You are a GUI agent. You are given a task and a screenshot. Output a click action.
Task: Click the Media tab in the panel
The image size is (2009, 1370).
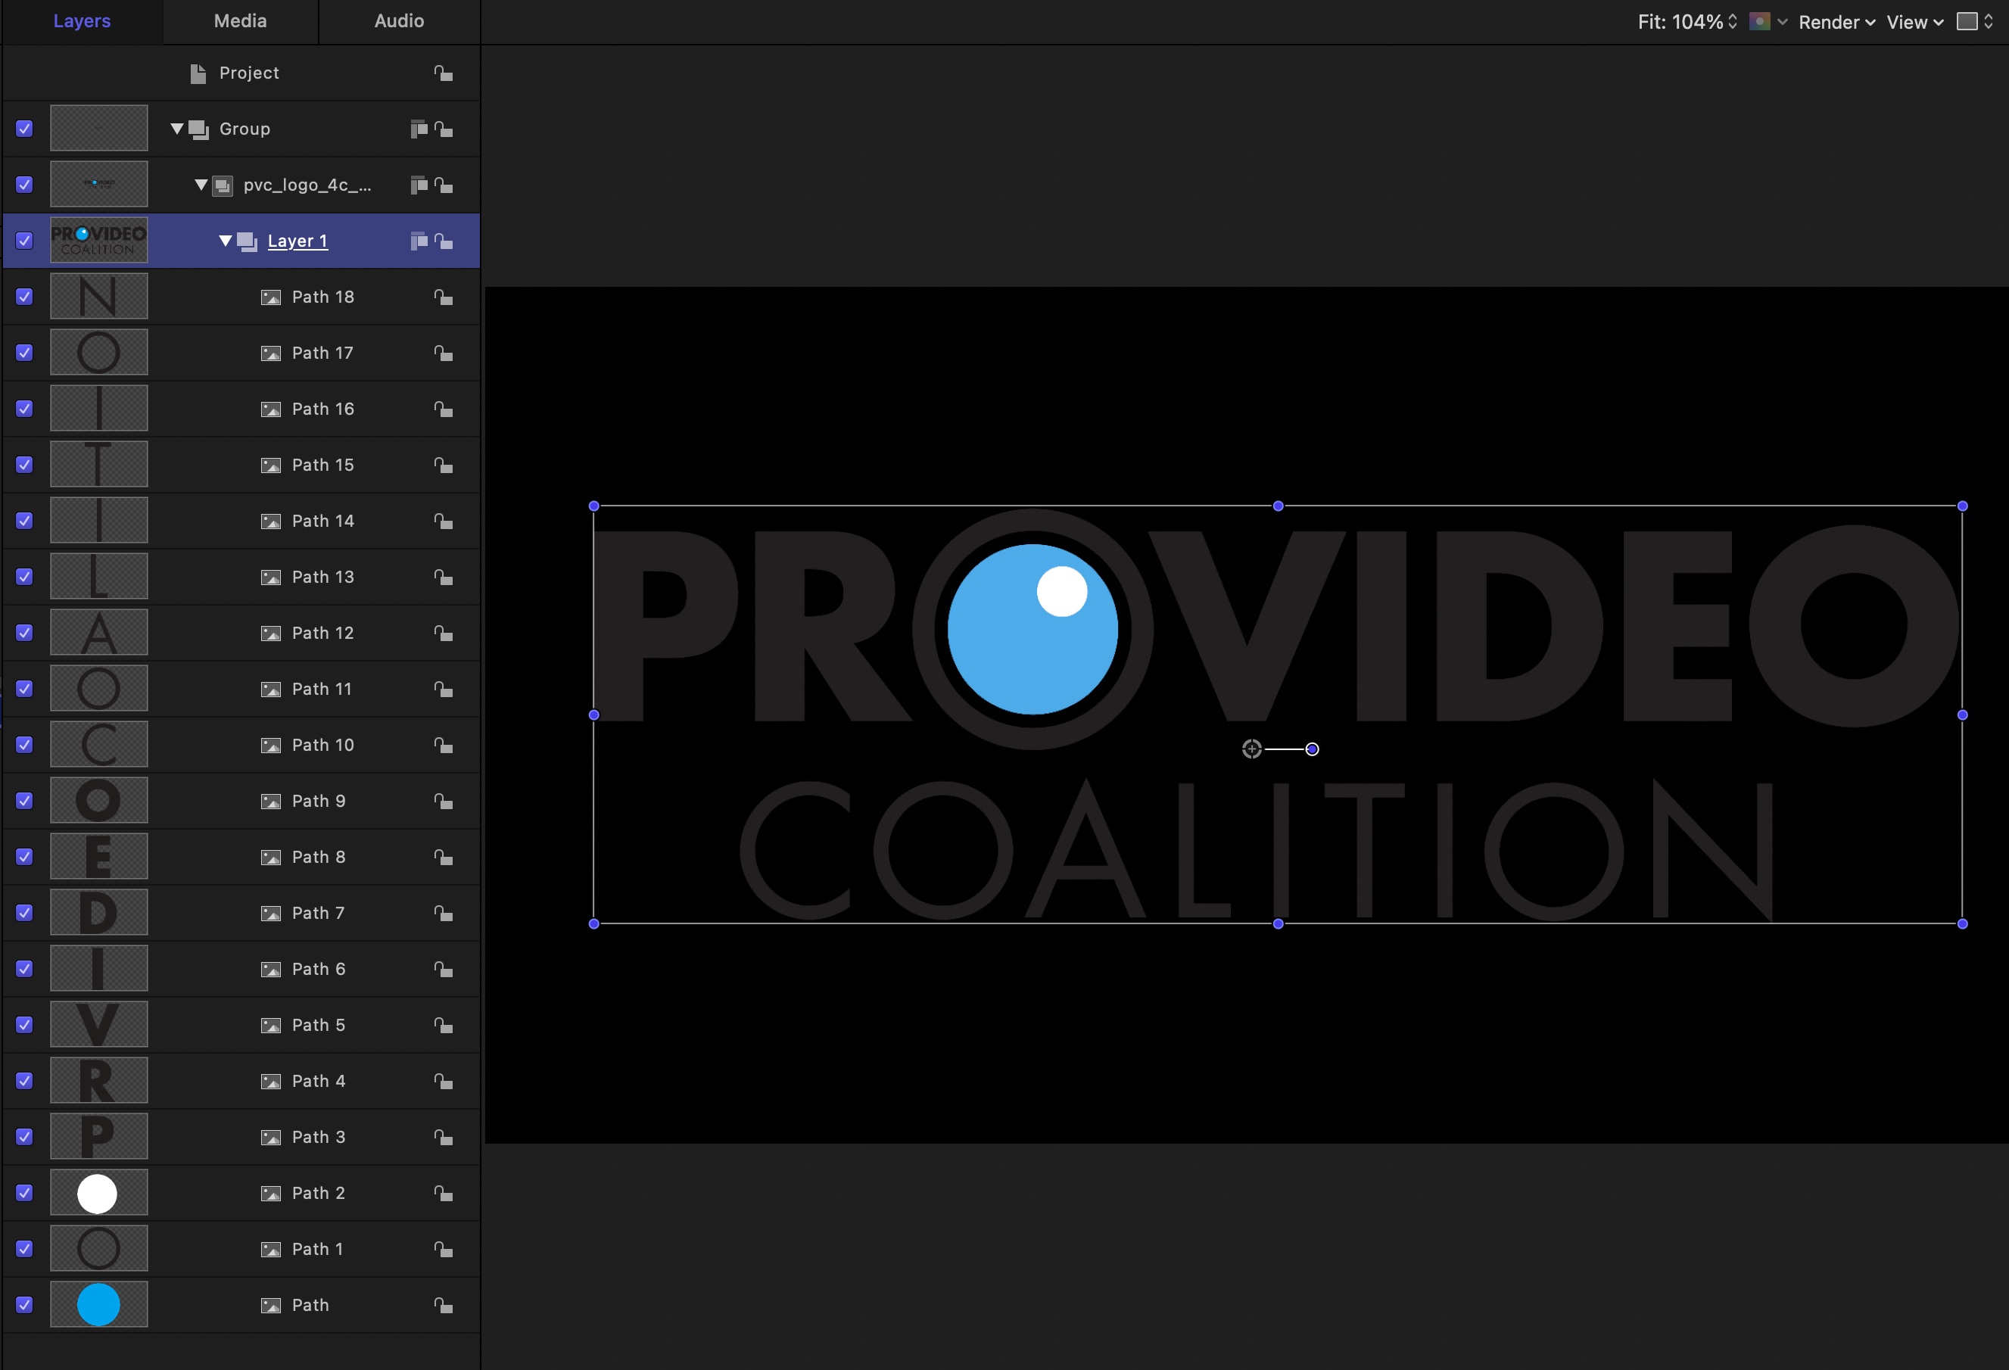click(240, 21)
